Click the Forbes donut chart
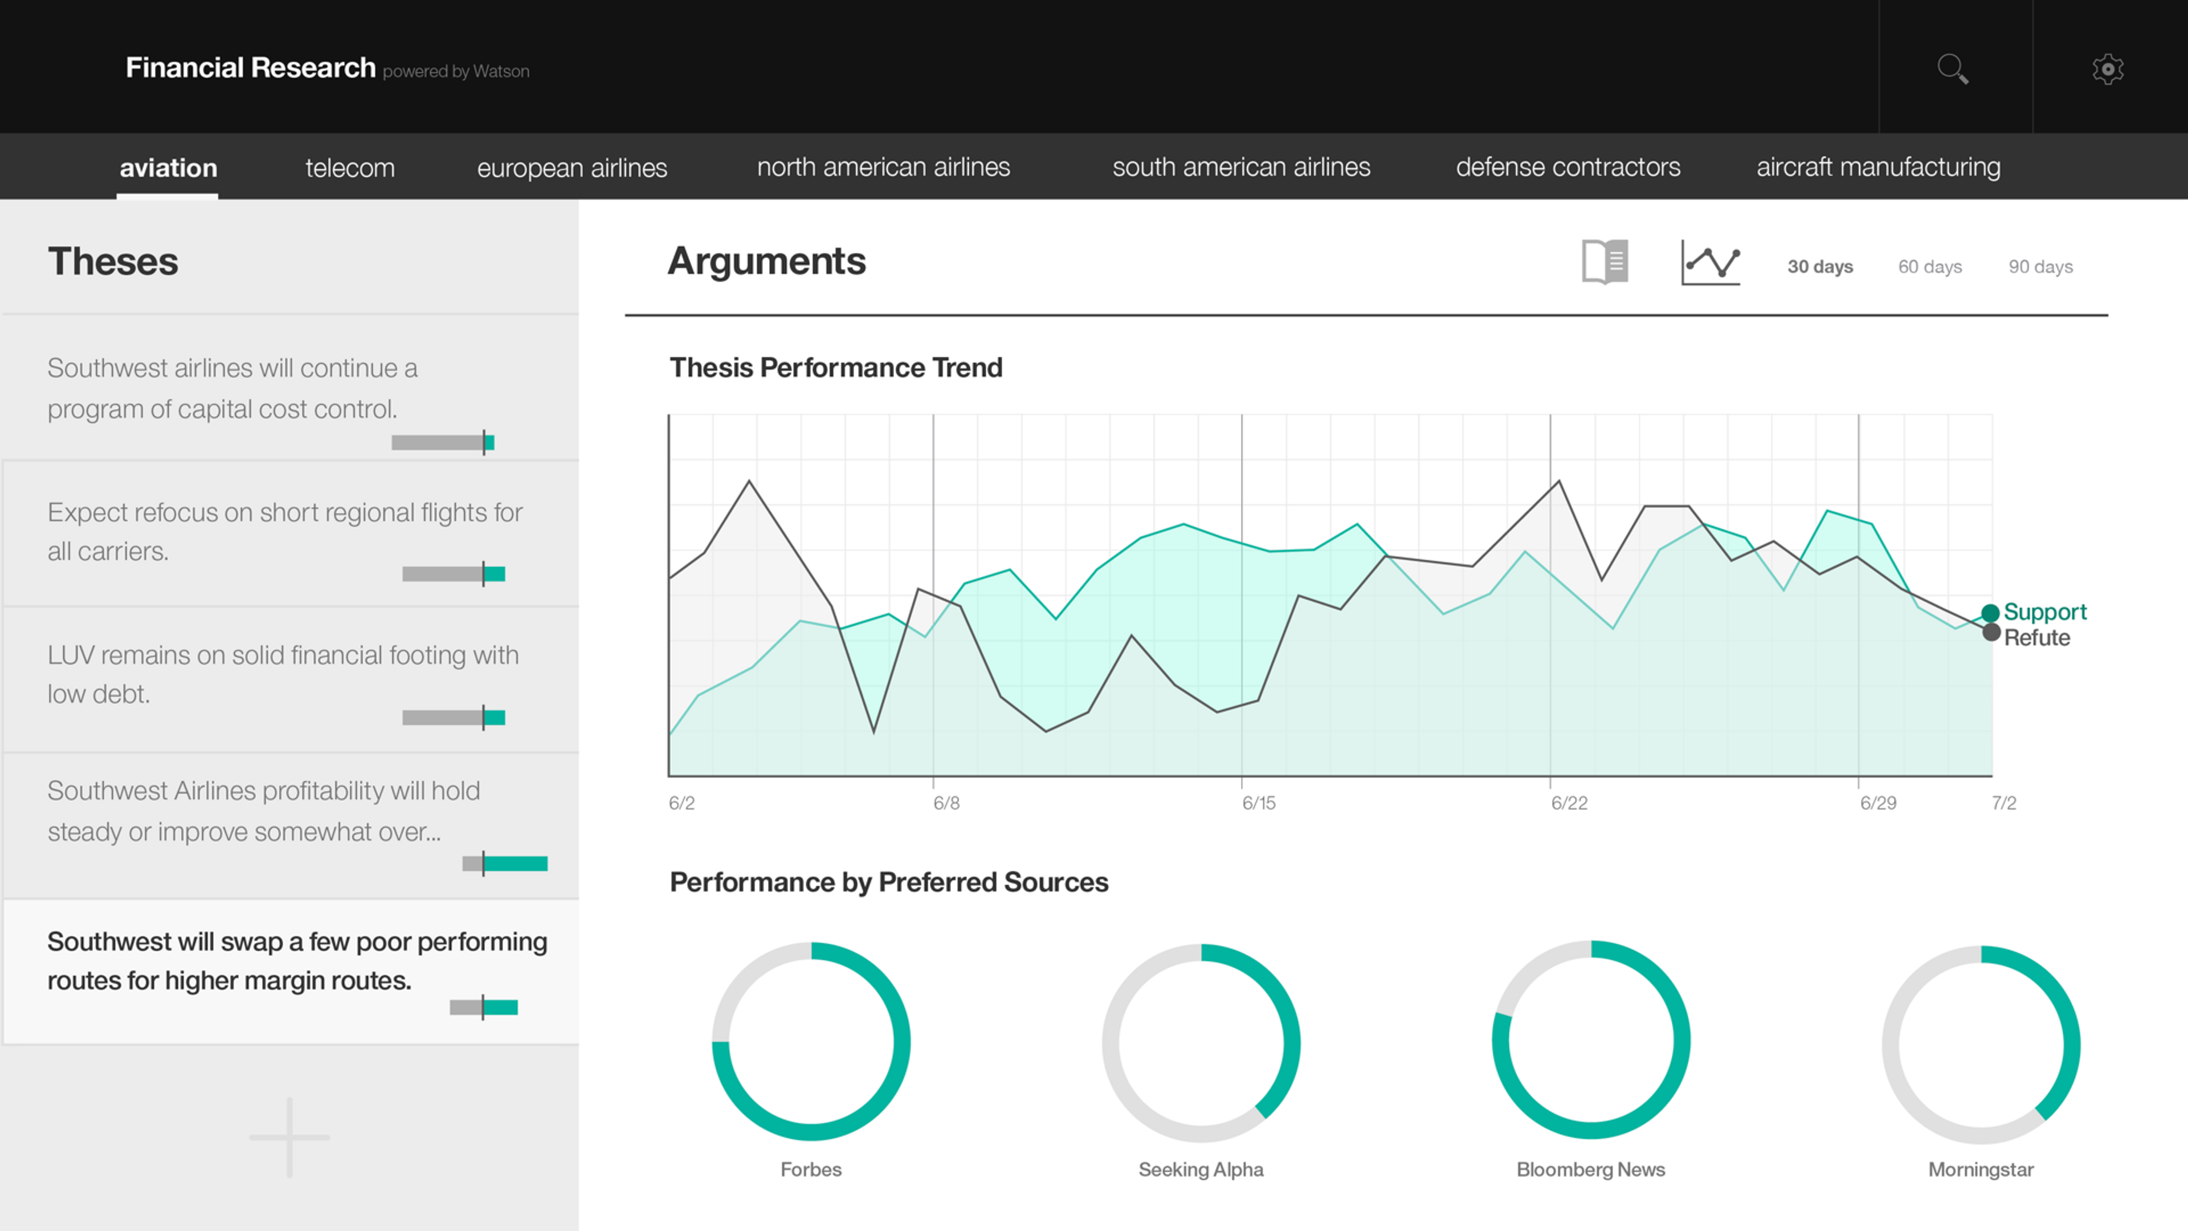Image resolution: width=2188 pixels, height=1231 pixels. (811, 1041)
